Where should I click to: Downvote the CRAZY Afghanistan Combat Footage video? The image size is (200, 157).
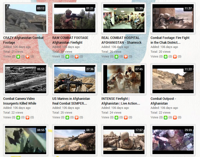tap(28, 57)
